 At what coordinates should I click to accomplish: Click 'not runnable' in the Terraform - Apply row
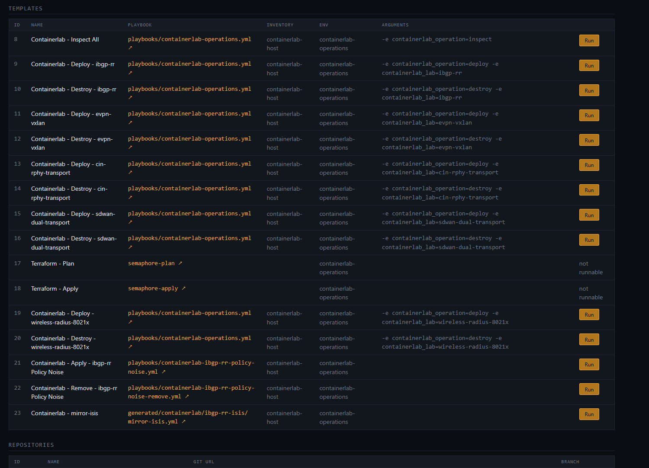(591, 293)
